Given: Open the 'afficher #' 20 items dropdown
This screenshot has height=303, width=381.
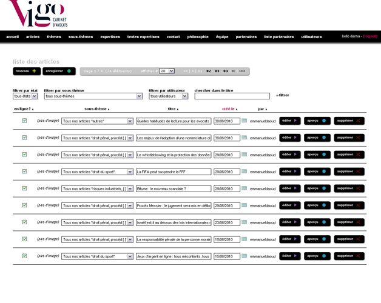Looking at the screenshot, I should click(167, 71).
